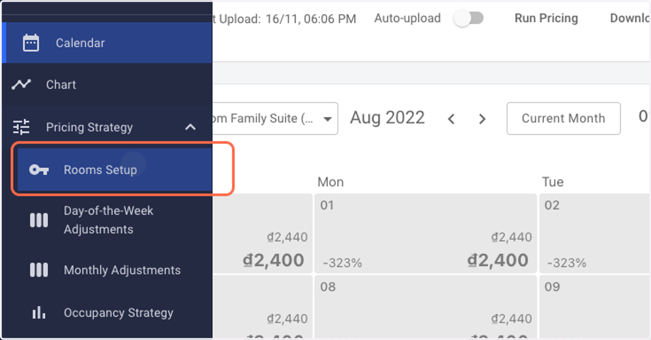Collapse the Pricing Strategy section chevron
The image size is (651, 340).
pyautogui.click(x=190, y=127)
